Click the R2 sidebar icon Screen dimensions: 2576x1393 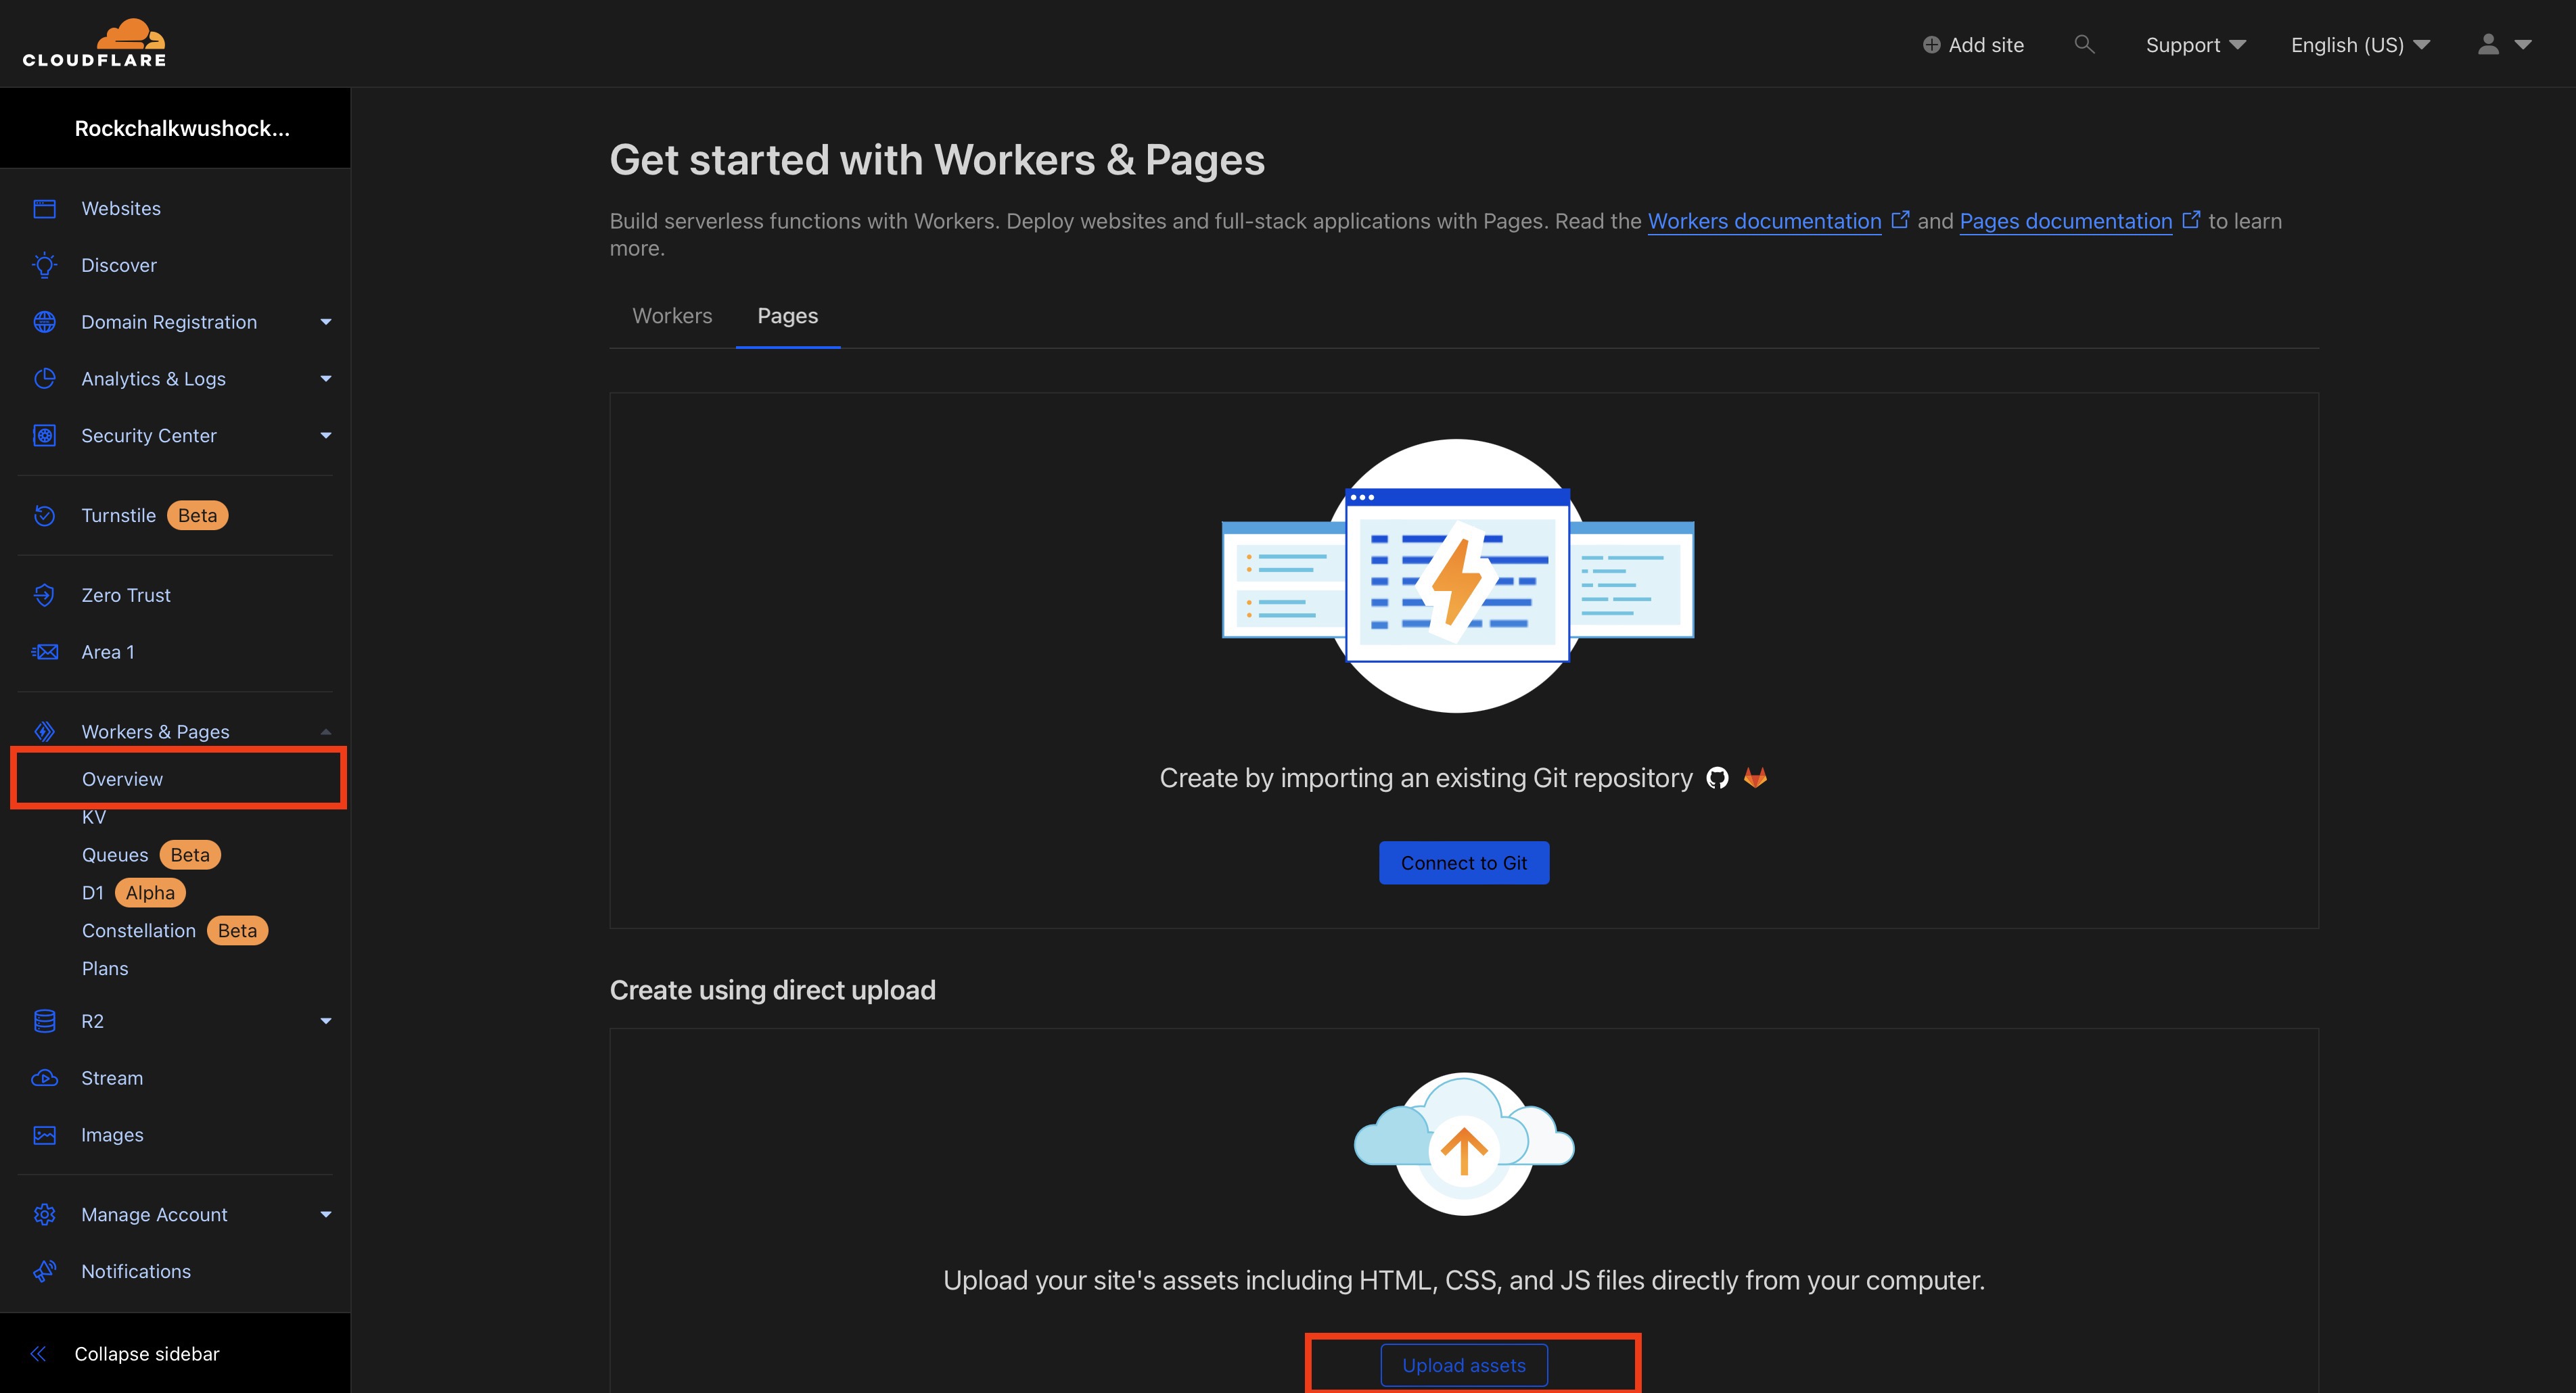coord(46,1019)
